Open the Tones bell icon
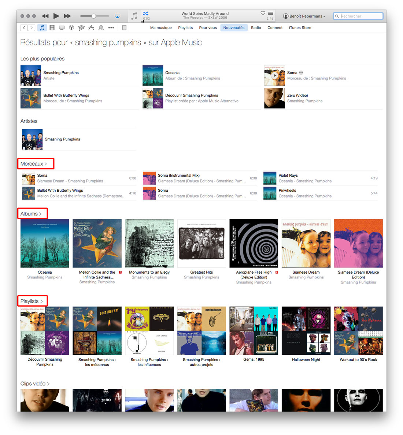The width and height of the screenshot is (403, 435). 101,28
